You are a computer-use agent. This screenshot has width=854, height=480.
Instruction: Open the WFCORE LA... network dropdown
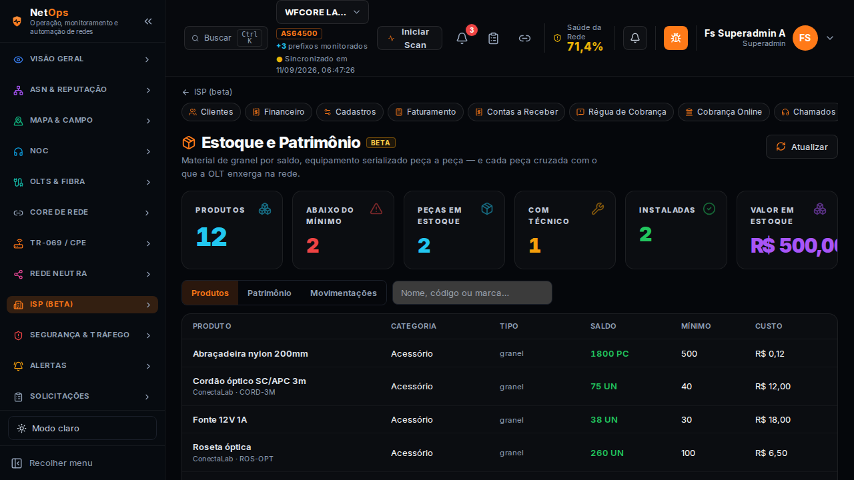click(x=322, y=12)
